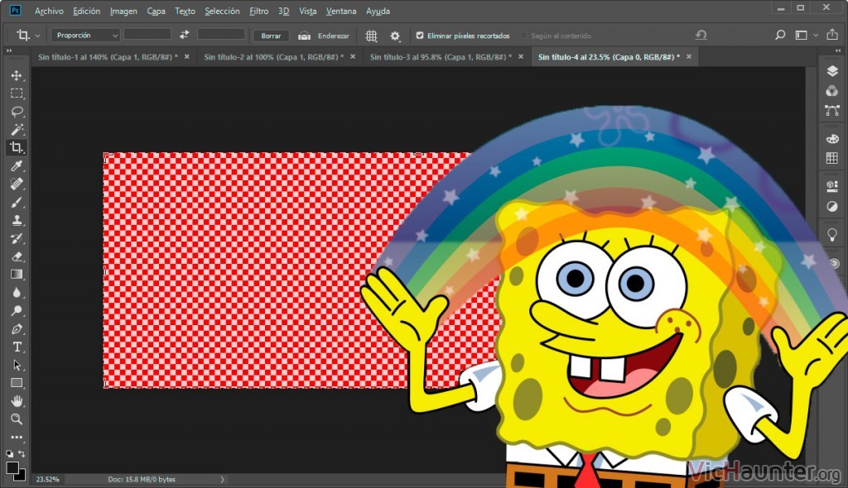Screen dimensions: 848x488
Task: Open the edit toolbar ellipsis menu
Action: pyautogui.click(x=17, y=438)
